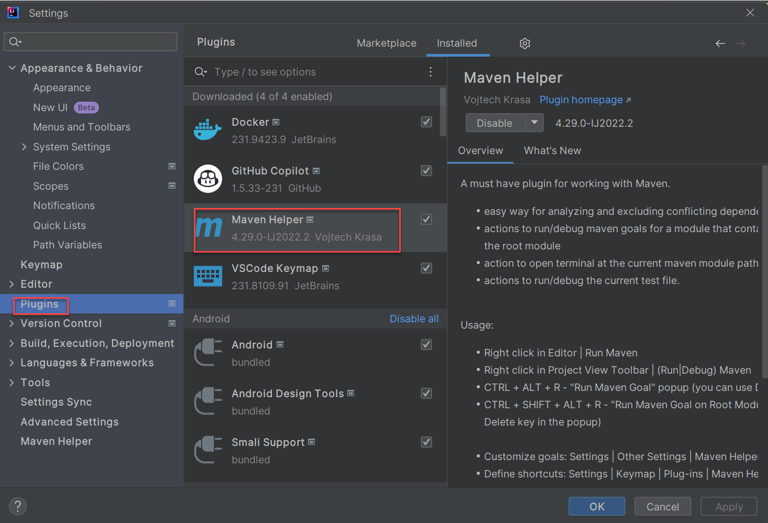The width and height of the screenshot is (768, 523).
Task: Open the three-dot options menu in plugin search
Action: coord(431,72)
